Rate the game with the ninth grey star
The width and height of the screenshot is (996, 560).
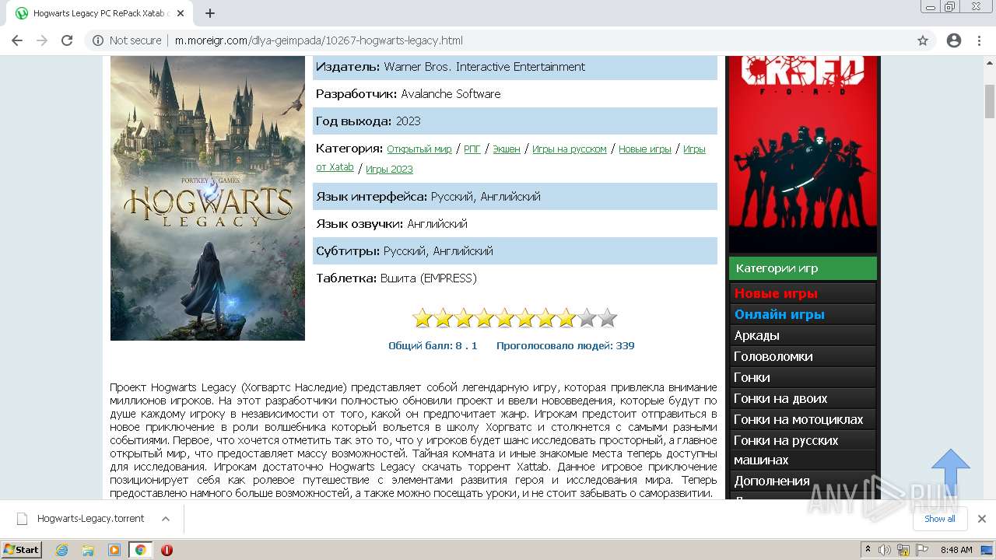point(587,318)
